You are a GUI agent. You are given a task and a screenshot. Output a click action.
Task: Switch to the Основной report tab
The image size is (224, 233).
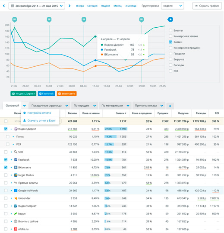pyautogui.click(x=13, y=106)
